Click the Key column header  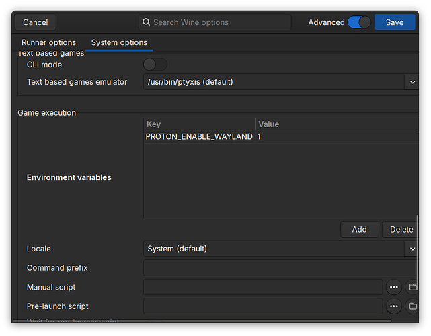click(x=198, y=124)
